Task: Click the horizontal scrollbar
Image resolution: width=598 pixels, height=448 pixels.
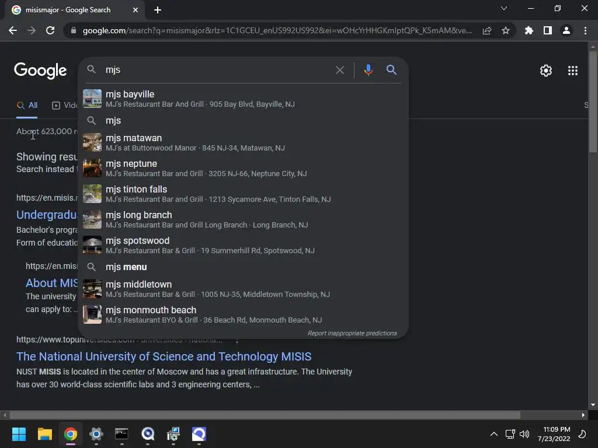Action: (x=265, y=415)
